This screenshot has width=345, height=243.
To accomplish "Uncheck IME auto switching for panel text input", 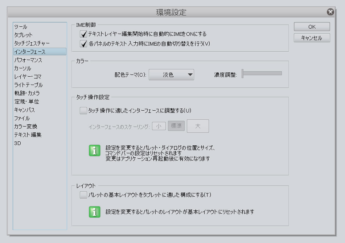I will pos(83,44).
